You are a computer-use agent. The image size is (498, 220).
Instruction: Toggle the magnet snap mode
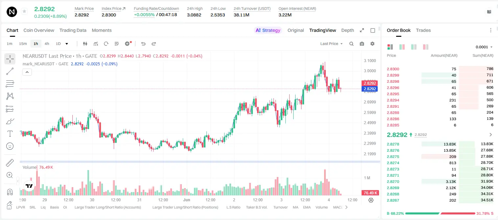10,192
